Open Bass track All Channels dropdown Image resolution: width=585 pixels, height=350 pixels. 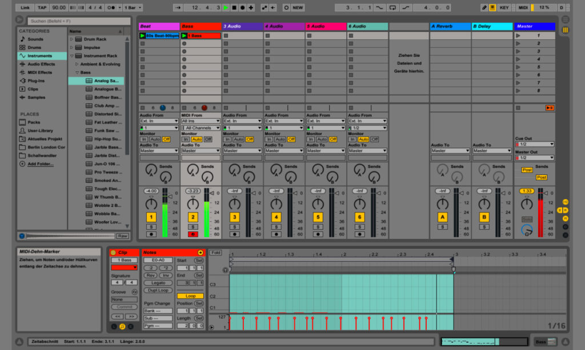[201, 128]
